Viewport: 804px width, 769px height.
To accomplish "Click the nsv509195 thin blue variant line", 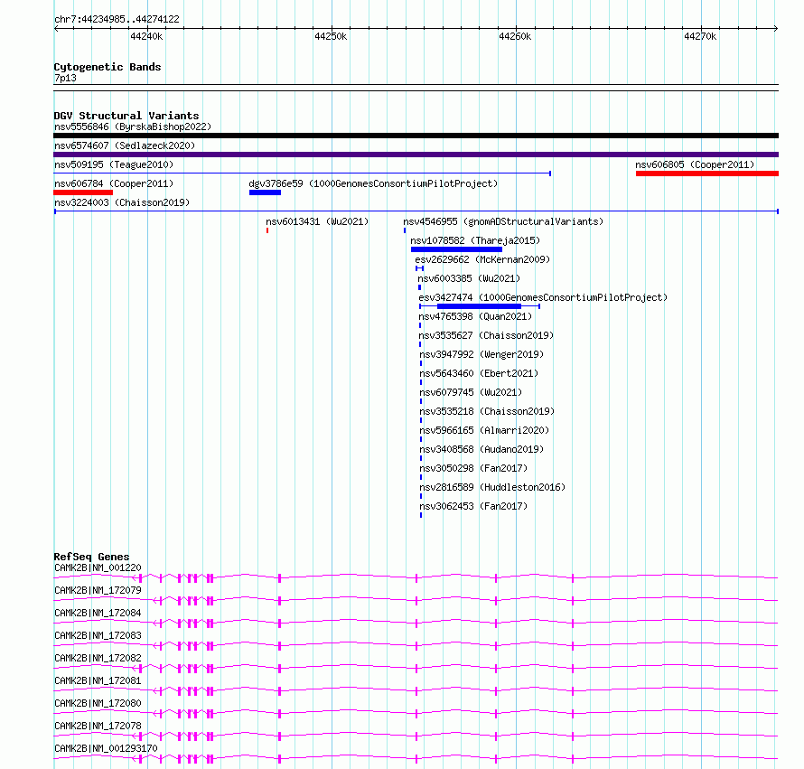I will (x=302, y=173).
